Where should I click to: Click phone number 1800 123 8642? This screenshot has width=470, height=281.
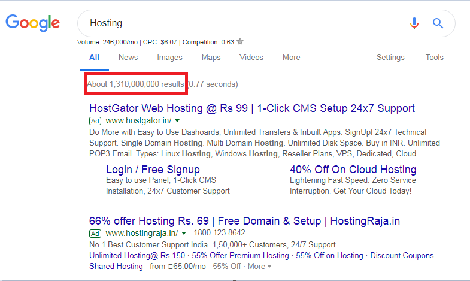coord(219,232)
